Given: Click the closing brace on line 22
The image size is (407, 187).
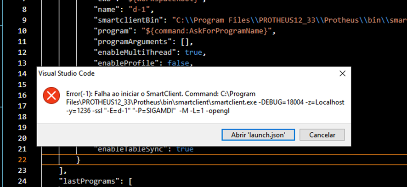Looking at the screenshot, I should click(x=78, y=159).
